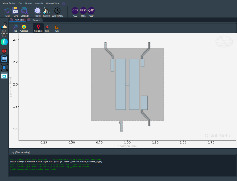Open the Window View menu
The width and height of the screenshot is (237, 181).
52,3
